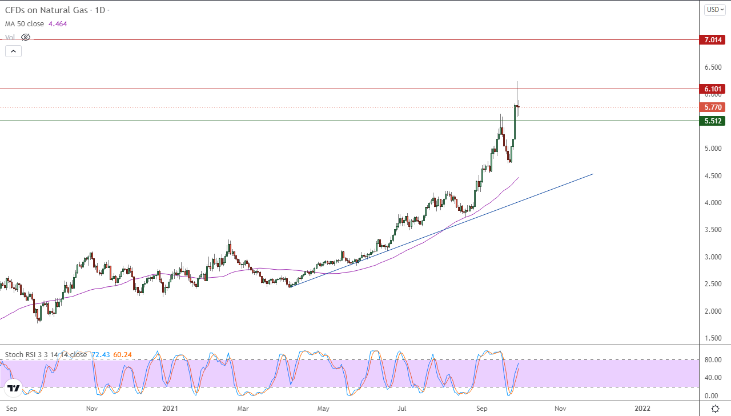Click the Mar label on time axis
The height and width of the screenshot is (416, 731).
click(243, 409)
